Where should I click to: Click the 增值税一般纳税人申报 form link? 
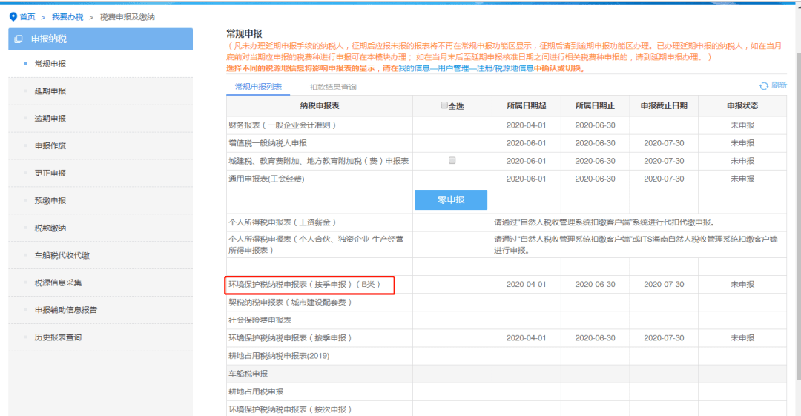268,143
